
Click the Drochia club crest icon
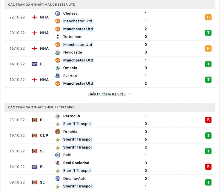pos(58,132)
